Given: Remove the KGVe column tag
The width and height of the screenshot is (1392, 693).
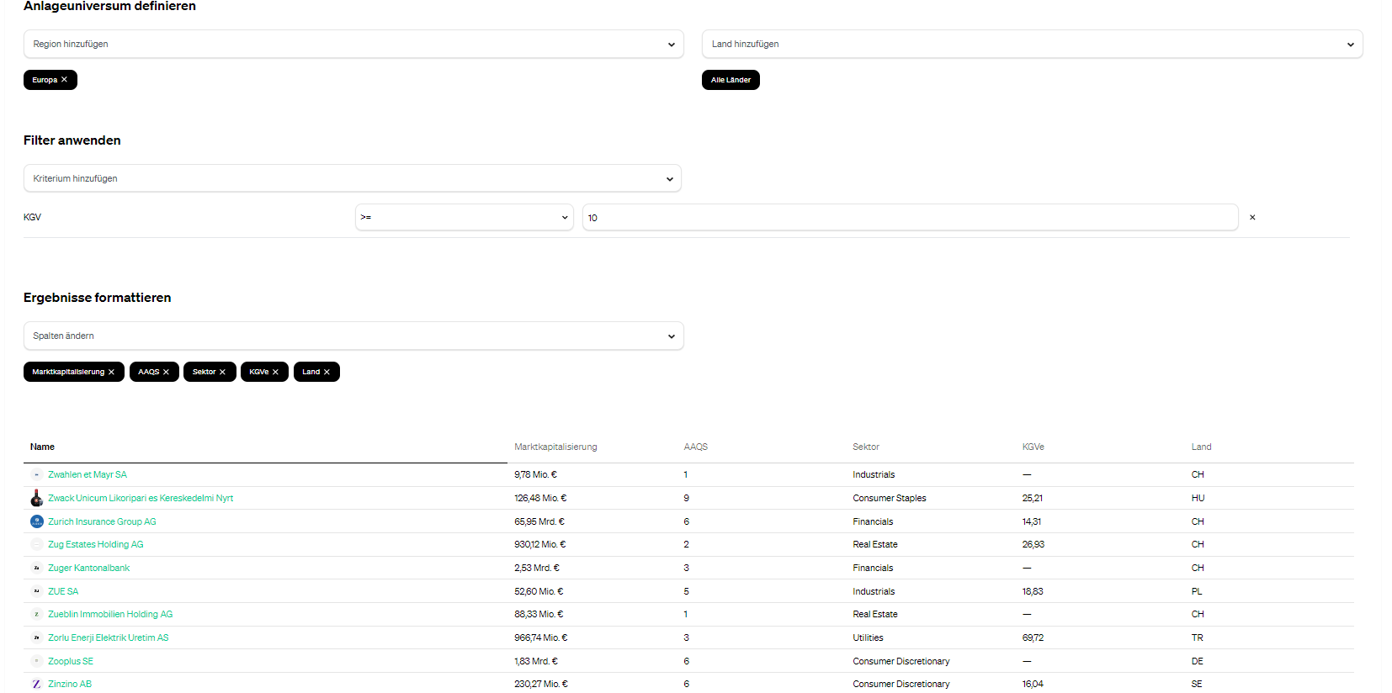Looking at the screenshot, I should [x=275, y=372].
